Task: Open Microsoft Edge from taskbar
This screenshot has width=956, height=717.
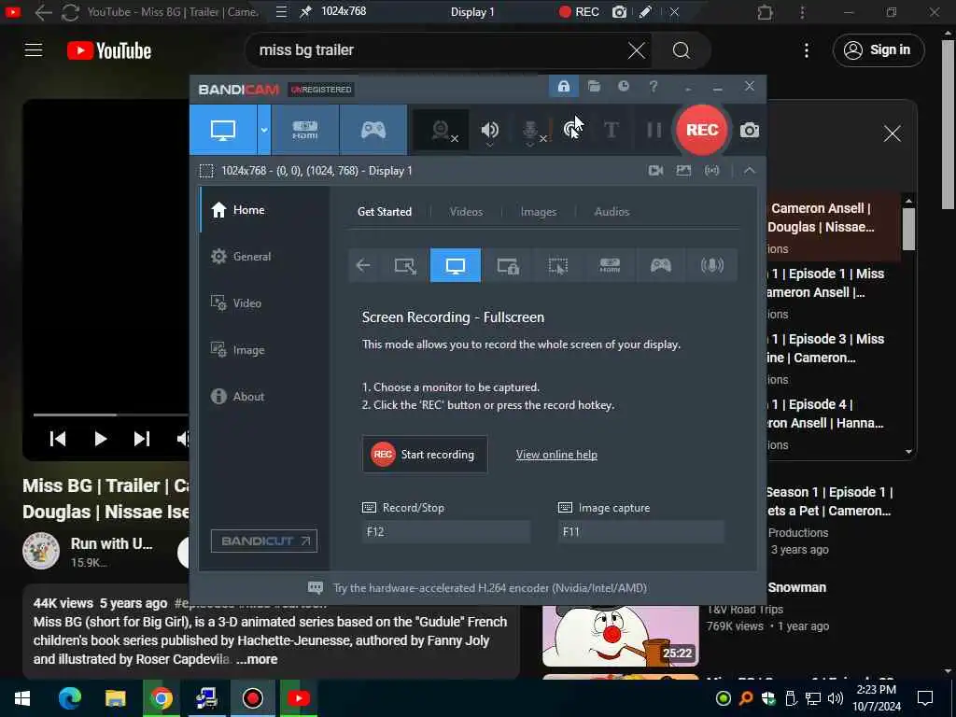Action: pos(69,698)
